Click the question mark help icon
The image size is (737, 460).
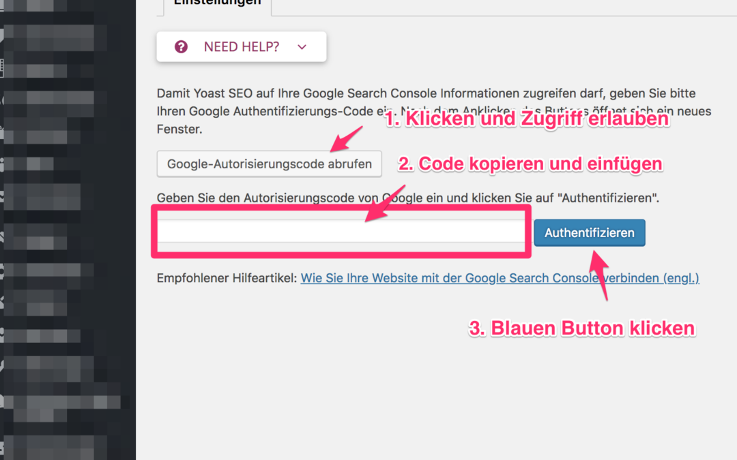coord(181,47)
